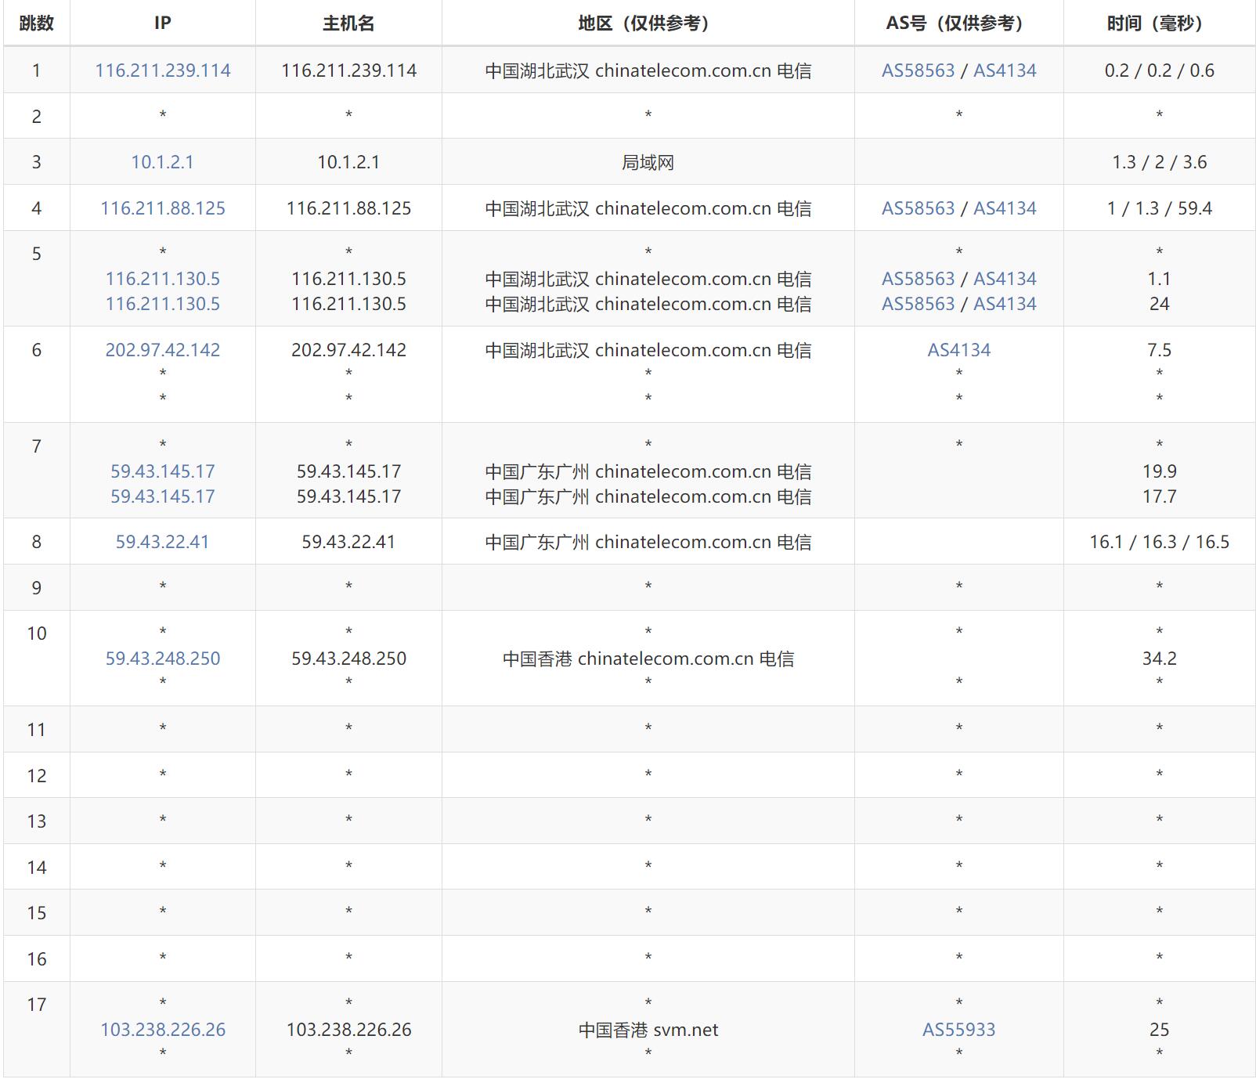The width and height of the screenshot is (1256, 1079).
Task: Select the AS号（仅供参考） column header
Action: [959, 23]
